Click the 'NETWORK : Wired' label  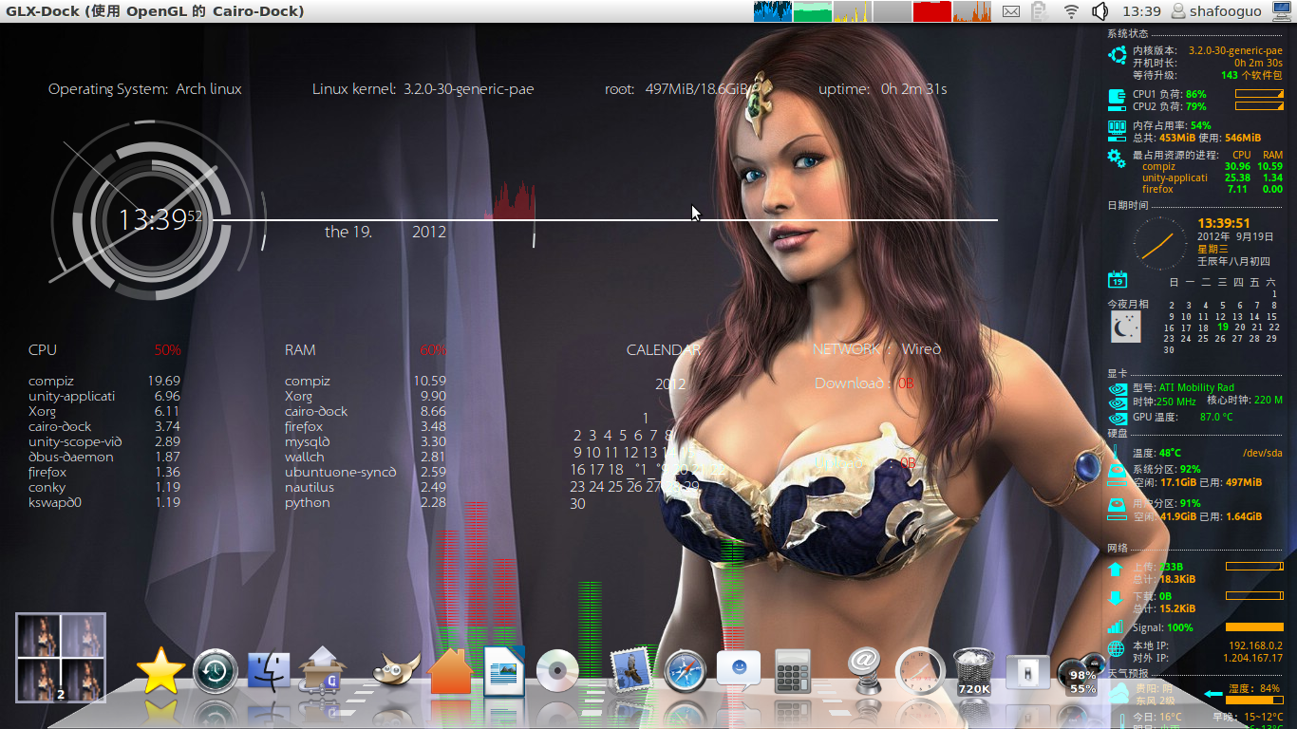[876, 349]
